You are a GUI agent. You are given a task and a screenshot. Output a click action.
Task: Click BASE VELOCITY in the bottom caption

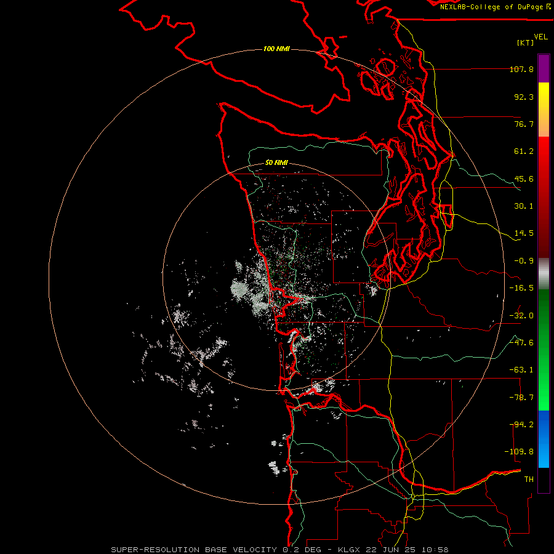pyautogui.click(x=241, y=550)
